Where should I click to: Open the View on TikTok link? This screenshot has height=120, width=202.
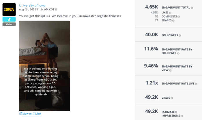pos(32,114)
